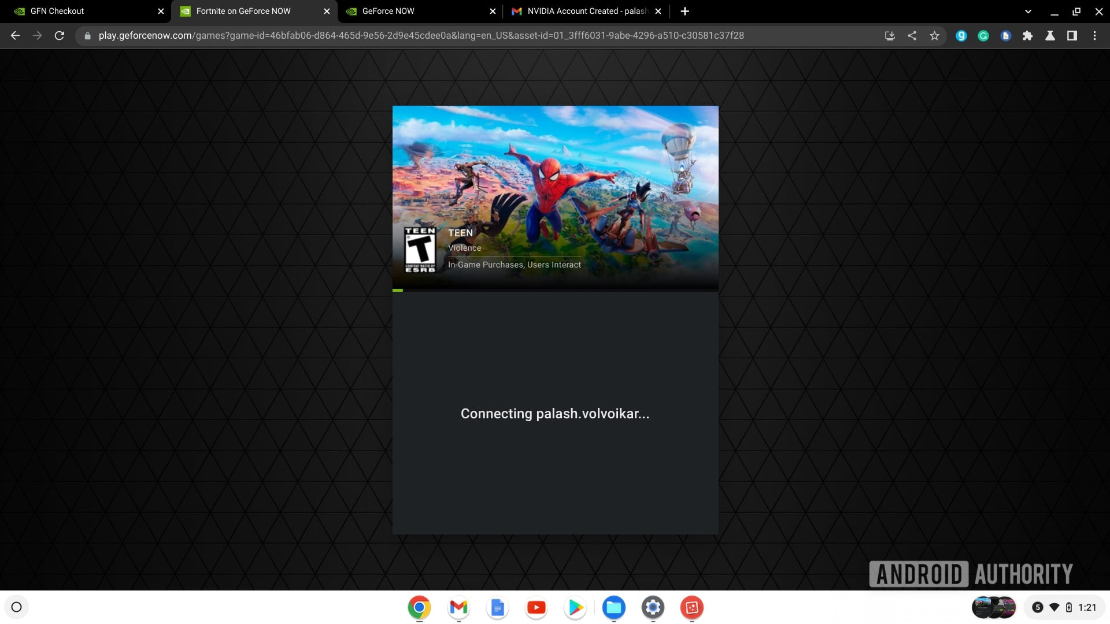This screenshot has height=624, width=1110.
Task: Open YouTube from the shelf
Action: click(536, 607)
